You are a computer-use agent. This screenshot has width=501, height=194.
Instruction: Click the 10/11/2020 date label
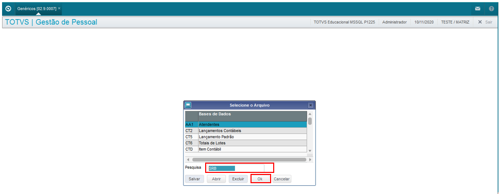coord(424,22)
